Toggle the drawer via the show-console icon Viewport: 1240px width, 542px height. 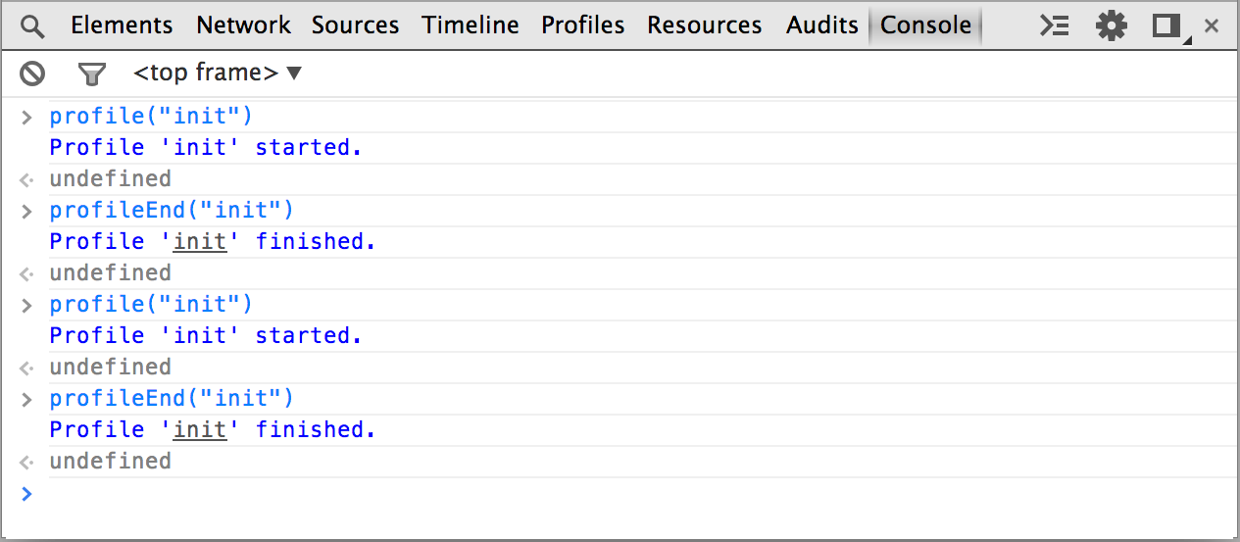(x=1054, y=26)
